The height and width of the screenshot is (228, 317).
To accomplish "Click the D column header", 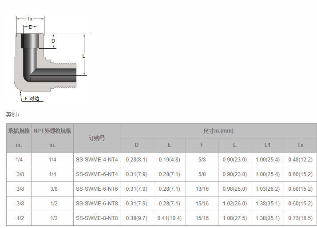I will point(137,145).
